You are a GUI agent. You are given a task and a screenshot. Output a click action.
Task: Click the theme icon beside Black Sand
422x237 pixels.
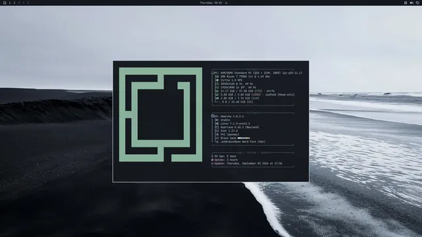(217, 138)
